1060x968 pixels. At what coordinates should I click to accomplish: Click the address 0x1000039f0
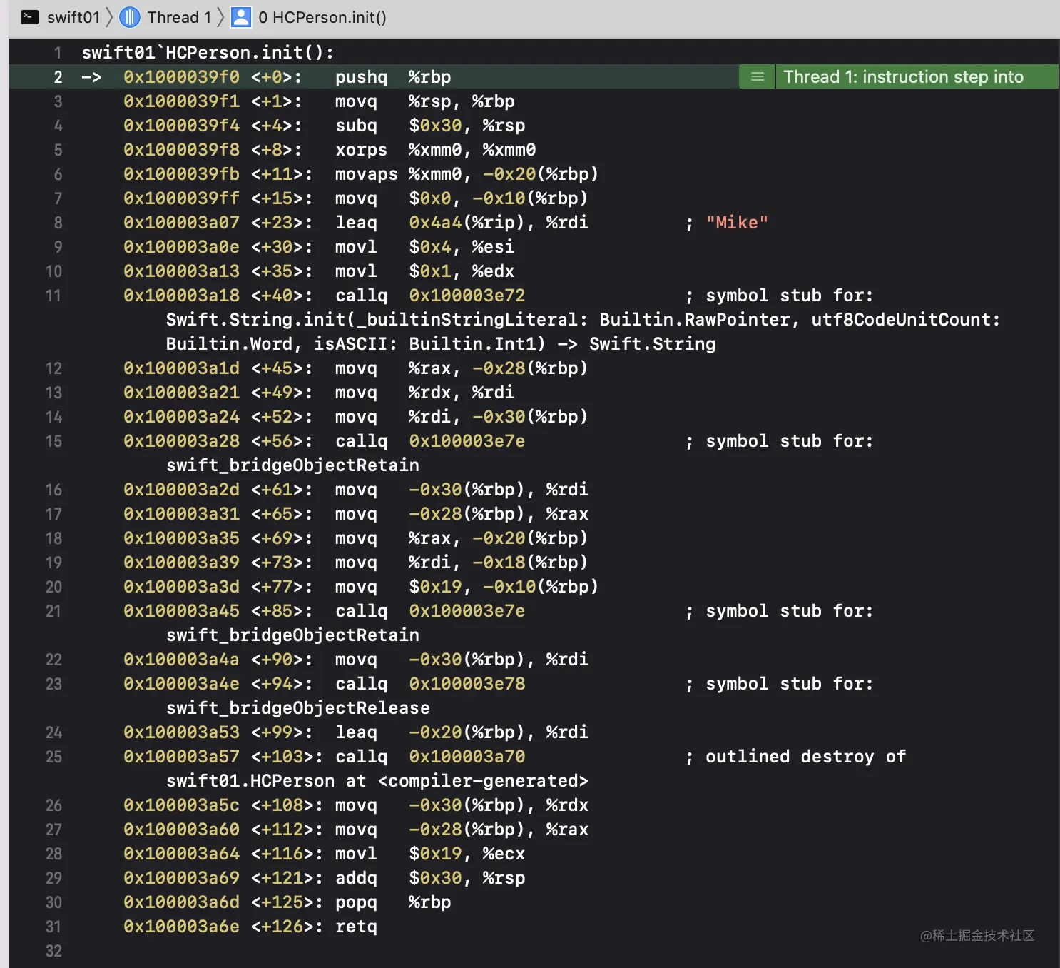(181, 77)
